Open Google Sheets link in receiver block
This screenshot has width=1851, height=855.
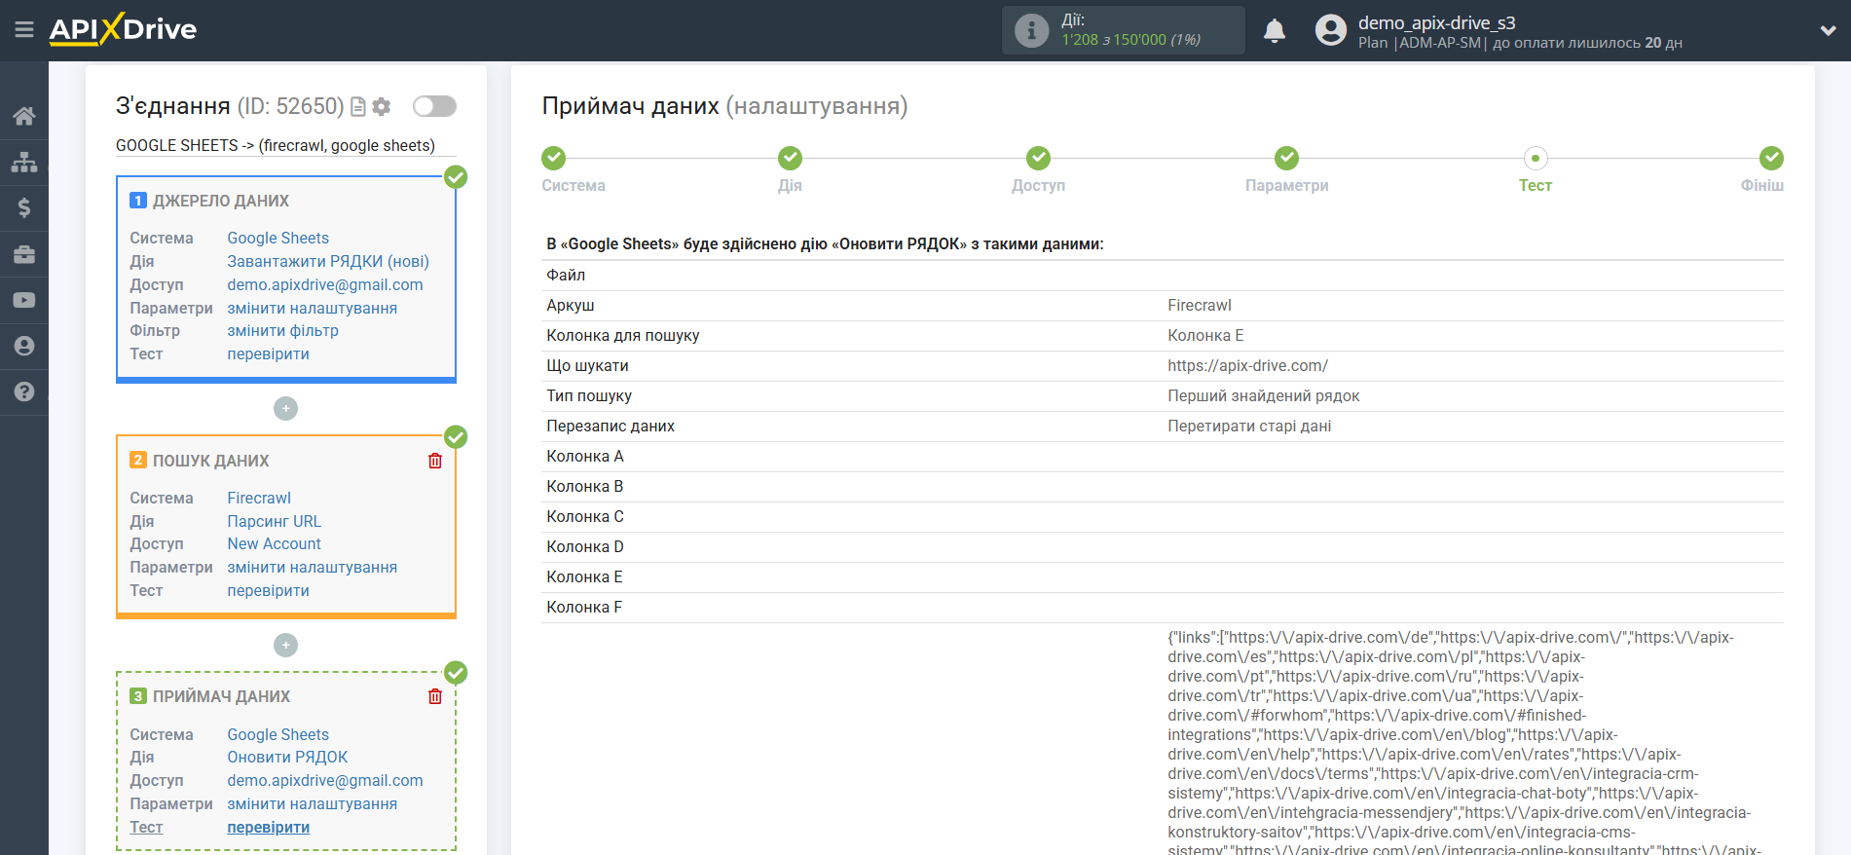(278, 734)
